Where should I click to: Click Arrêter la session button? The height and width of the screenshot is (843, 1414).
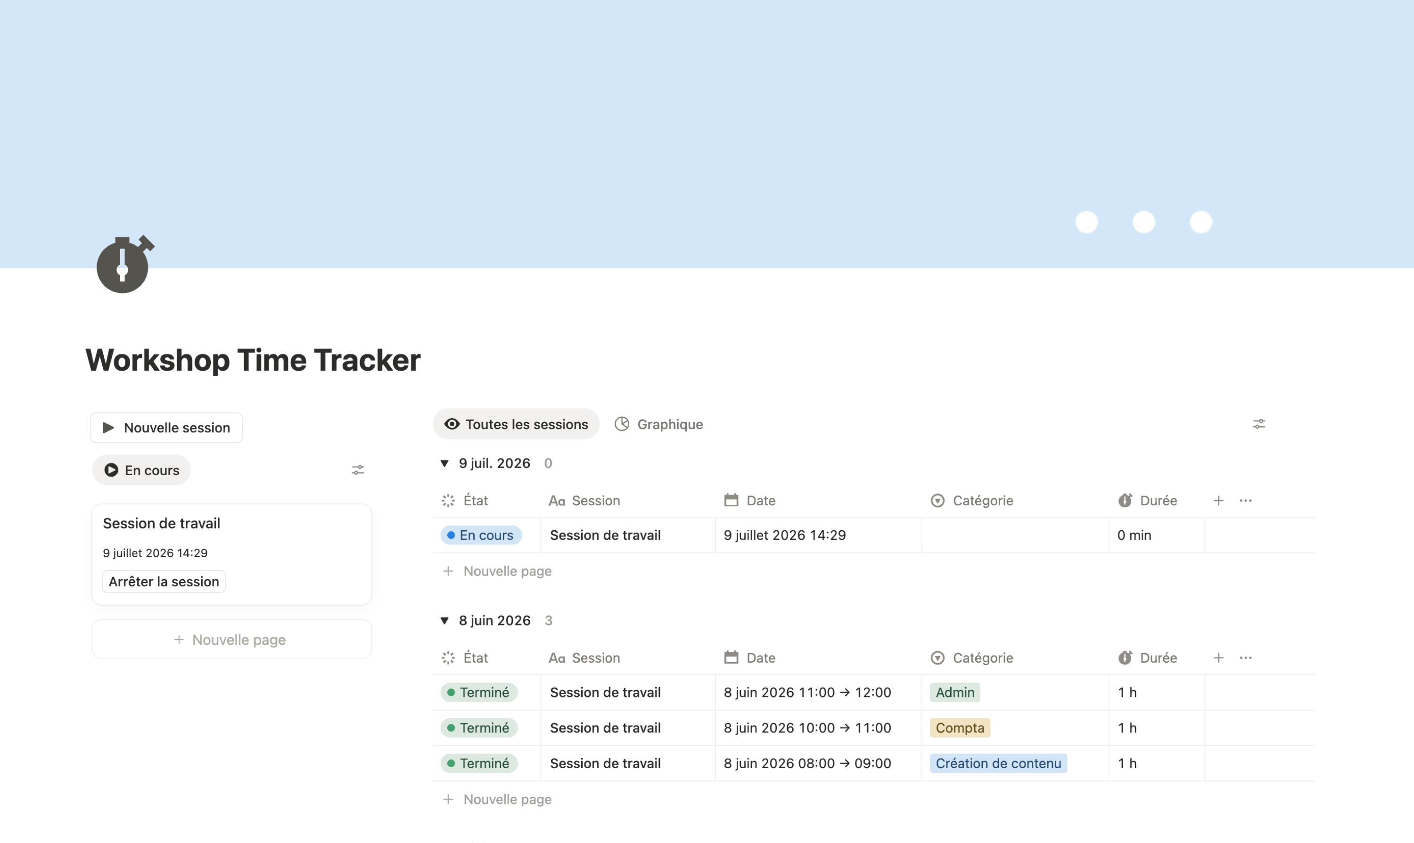click(164, 582)
